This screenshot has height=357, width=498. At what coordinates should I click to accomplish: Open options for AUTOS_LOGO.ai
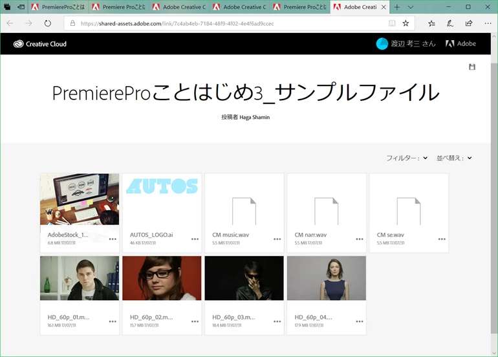(x=195, y=239)
